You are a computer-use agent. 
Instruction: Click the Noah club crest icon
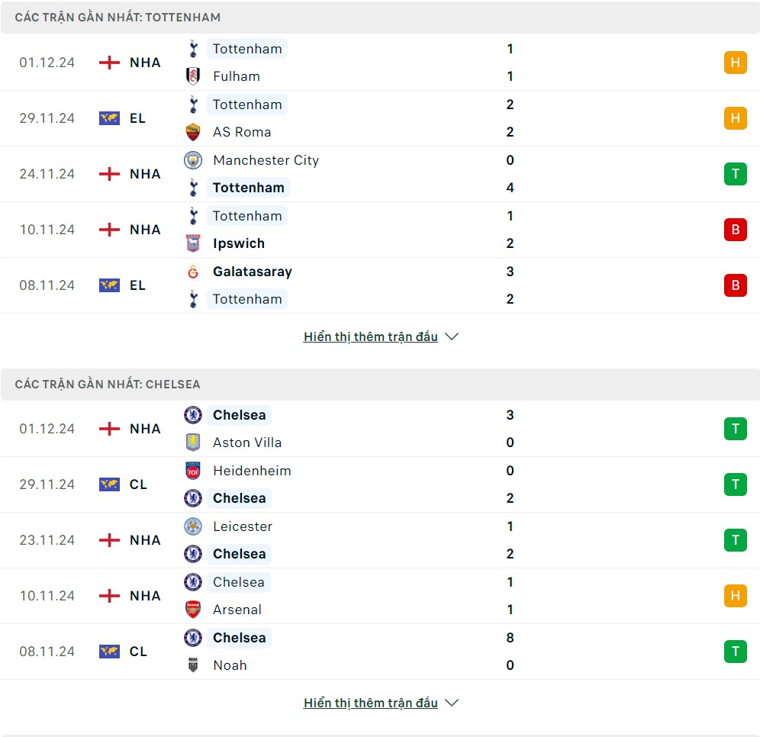click(193, 665)
